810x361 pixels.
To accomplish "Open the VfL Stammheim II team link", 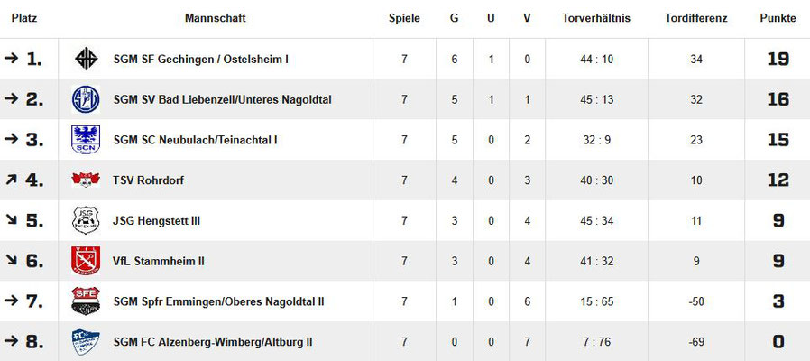I will point(159,261).
